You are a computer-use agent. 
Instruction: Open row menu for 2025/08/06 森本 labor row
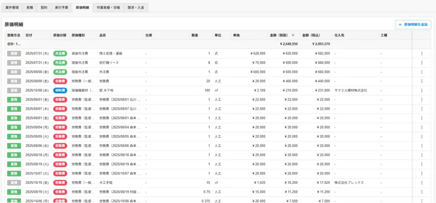(422, 146)
